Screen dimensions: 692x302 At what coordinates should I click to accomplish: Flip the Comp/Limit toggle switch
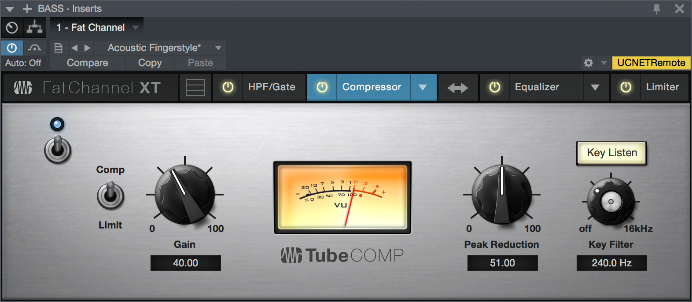point(110,196)
